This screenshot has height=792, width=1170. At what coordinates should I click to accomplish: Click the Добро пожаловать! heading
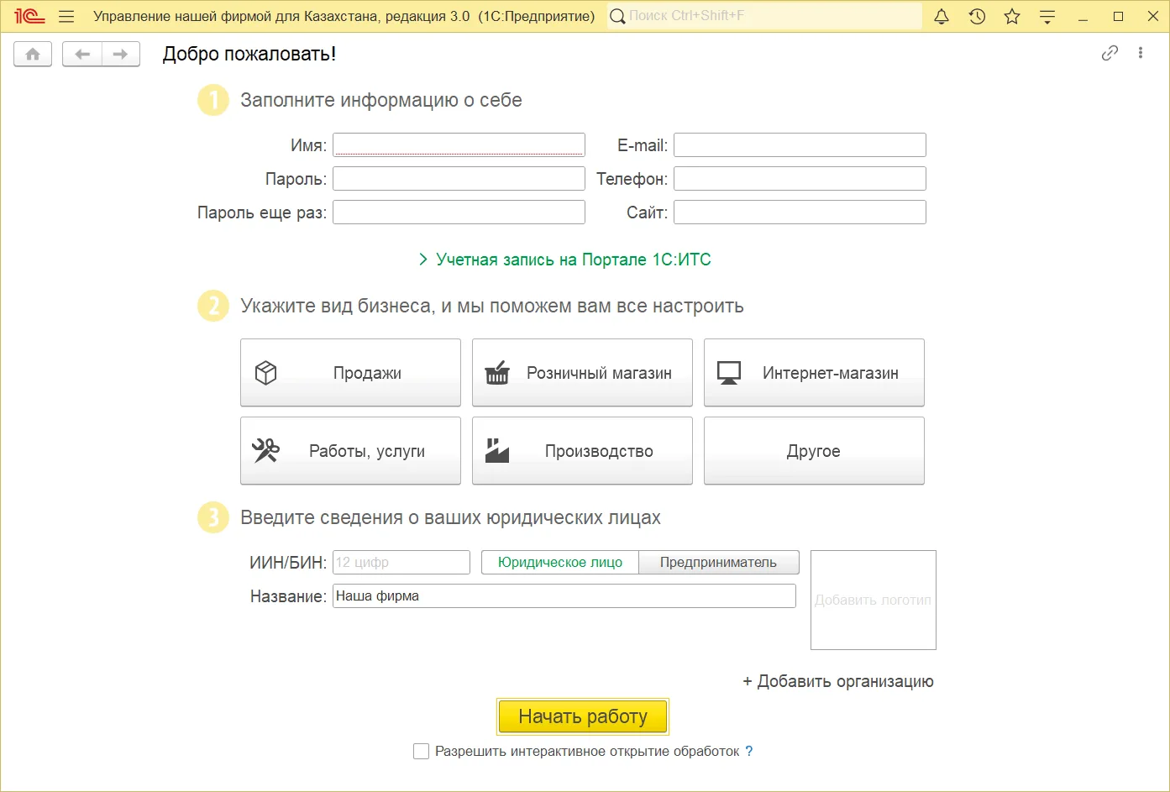click(249, 54)
